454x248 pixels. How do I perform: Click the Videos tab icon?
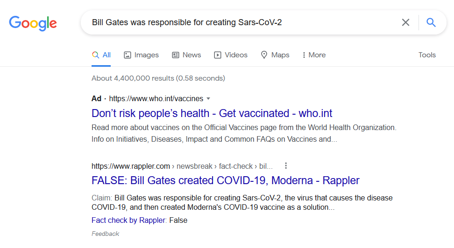[x=218, y=55]
